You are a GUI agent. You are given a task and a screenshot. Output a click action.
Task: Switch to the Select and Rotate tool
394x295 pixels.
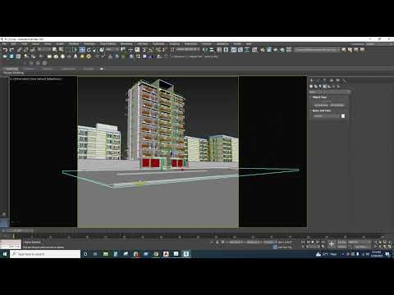click(x=89, y=50)
